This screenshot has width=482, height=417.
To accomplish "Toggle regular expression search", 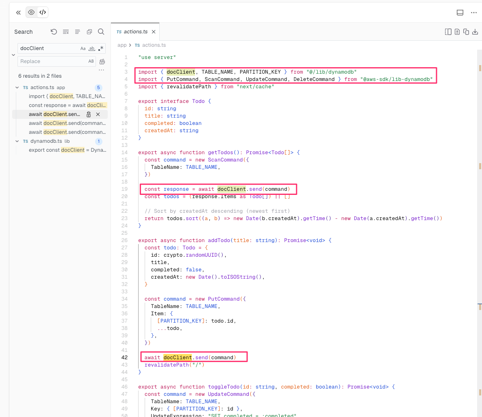I will [x=101, y=48].
